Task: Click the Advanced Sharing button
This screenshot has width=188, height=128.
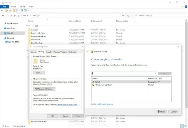Action: (x=44, y=89)
